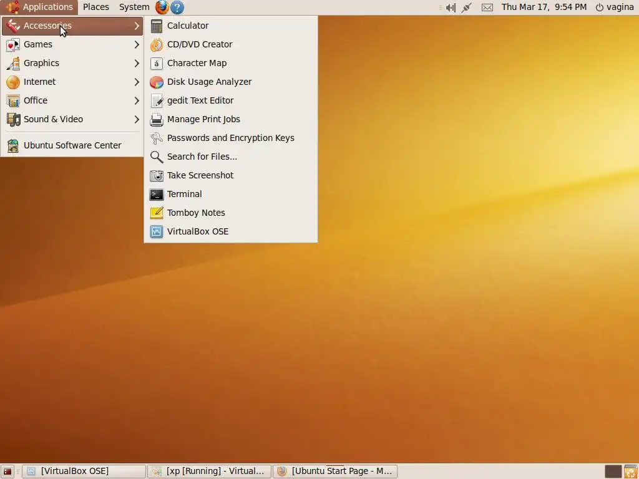Click the date and time clock
The width and height of the screenshot is (639, 479).
[544, 7]
